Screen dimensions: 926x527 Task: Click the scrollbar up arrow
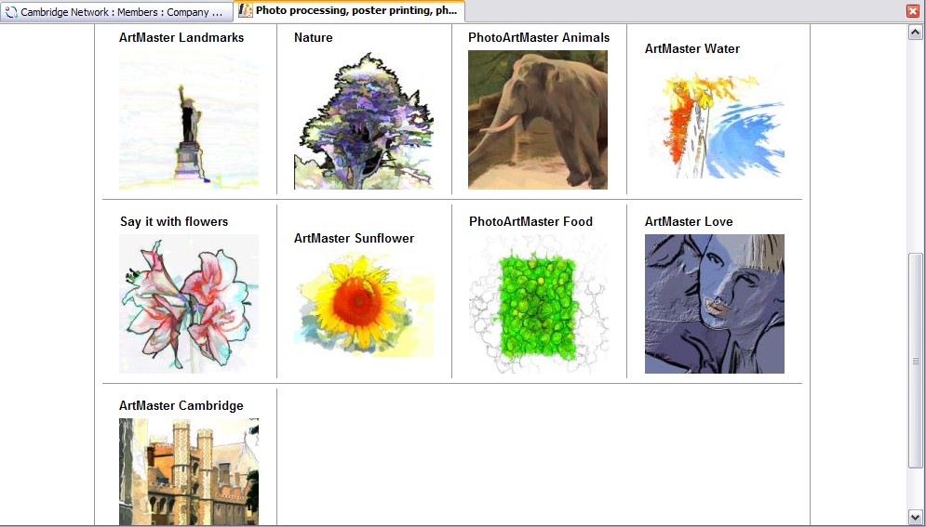(915, 33)
